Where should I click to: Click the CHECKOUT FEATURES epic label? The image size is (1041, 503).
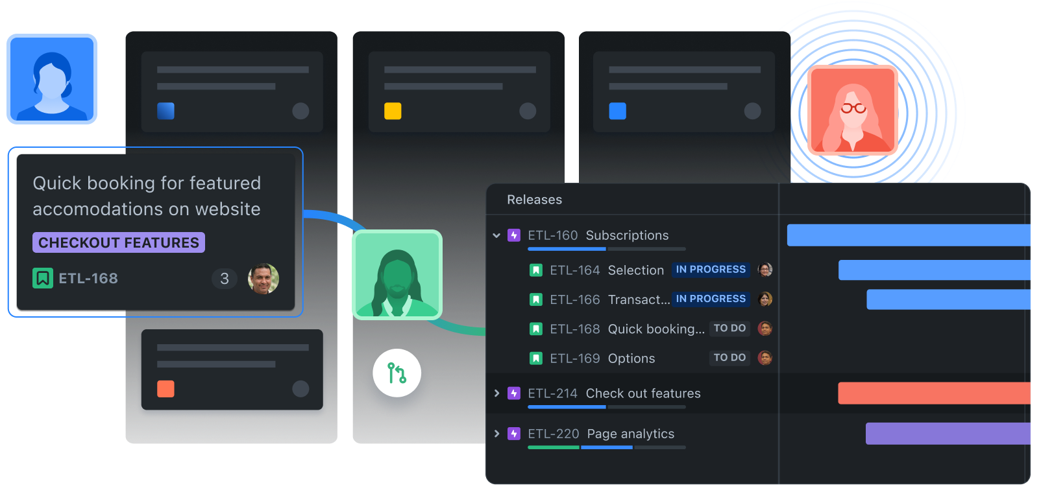pos(119,242)
